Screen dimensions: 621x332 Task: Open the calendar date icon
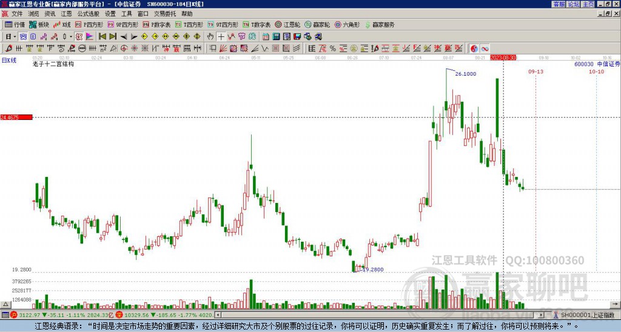point(266,37)
